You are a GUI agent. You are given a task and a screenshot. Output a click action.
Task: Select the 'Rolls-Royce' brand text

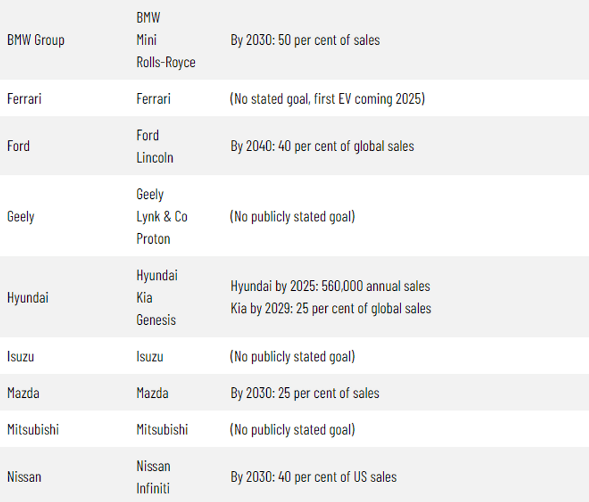[x=166, y=62]
